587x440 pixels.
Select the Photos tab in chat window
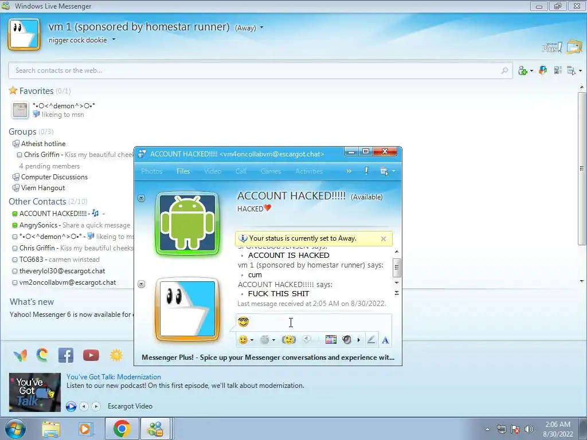(151, 171)
